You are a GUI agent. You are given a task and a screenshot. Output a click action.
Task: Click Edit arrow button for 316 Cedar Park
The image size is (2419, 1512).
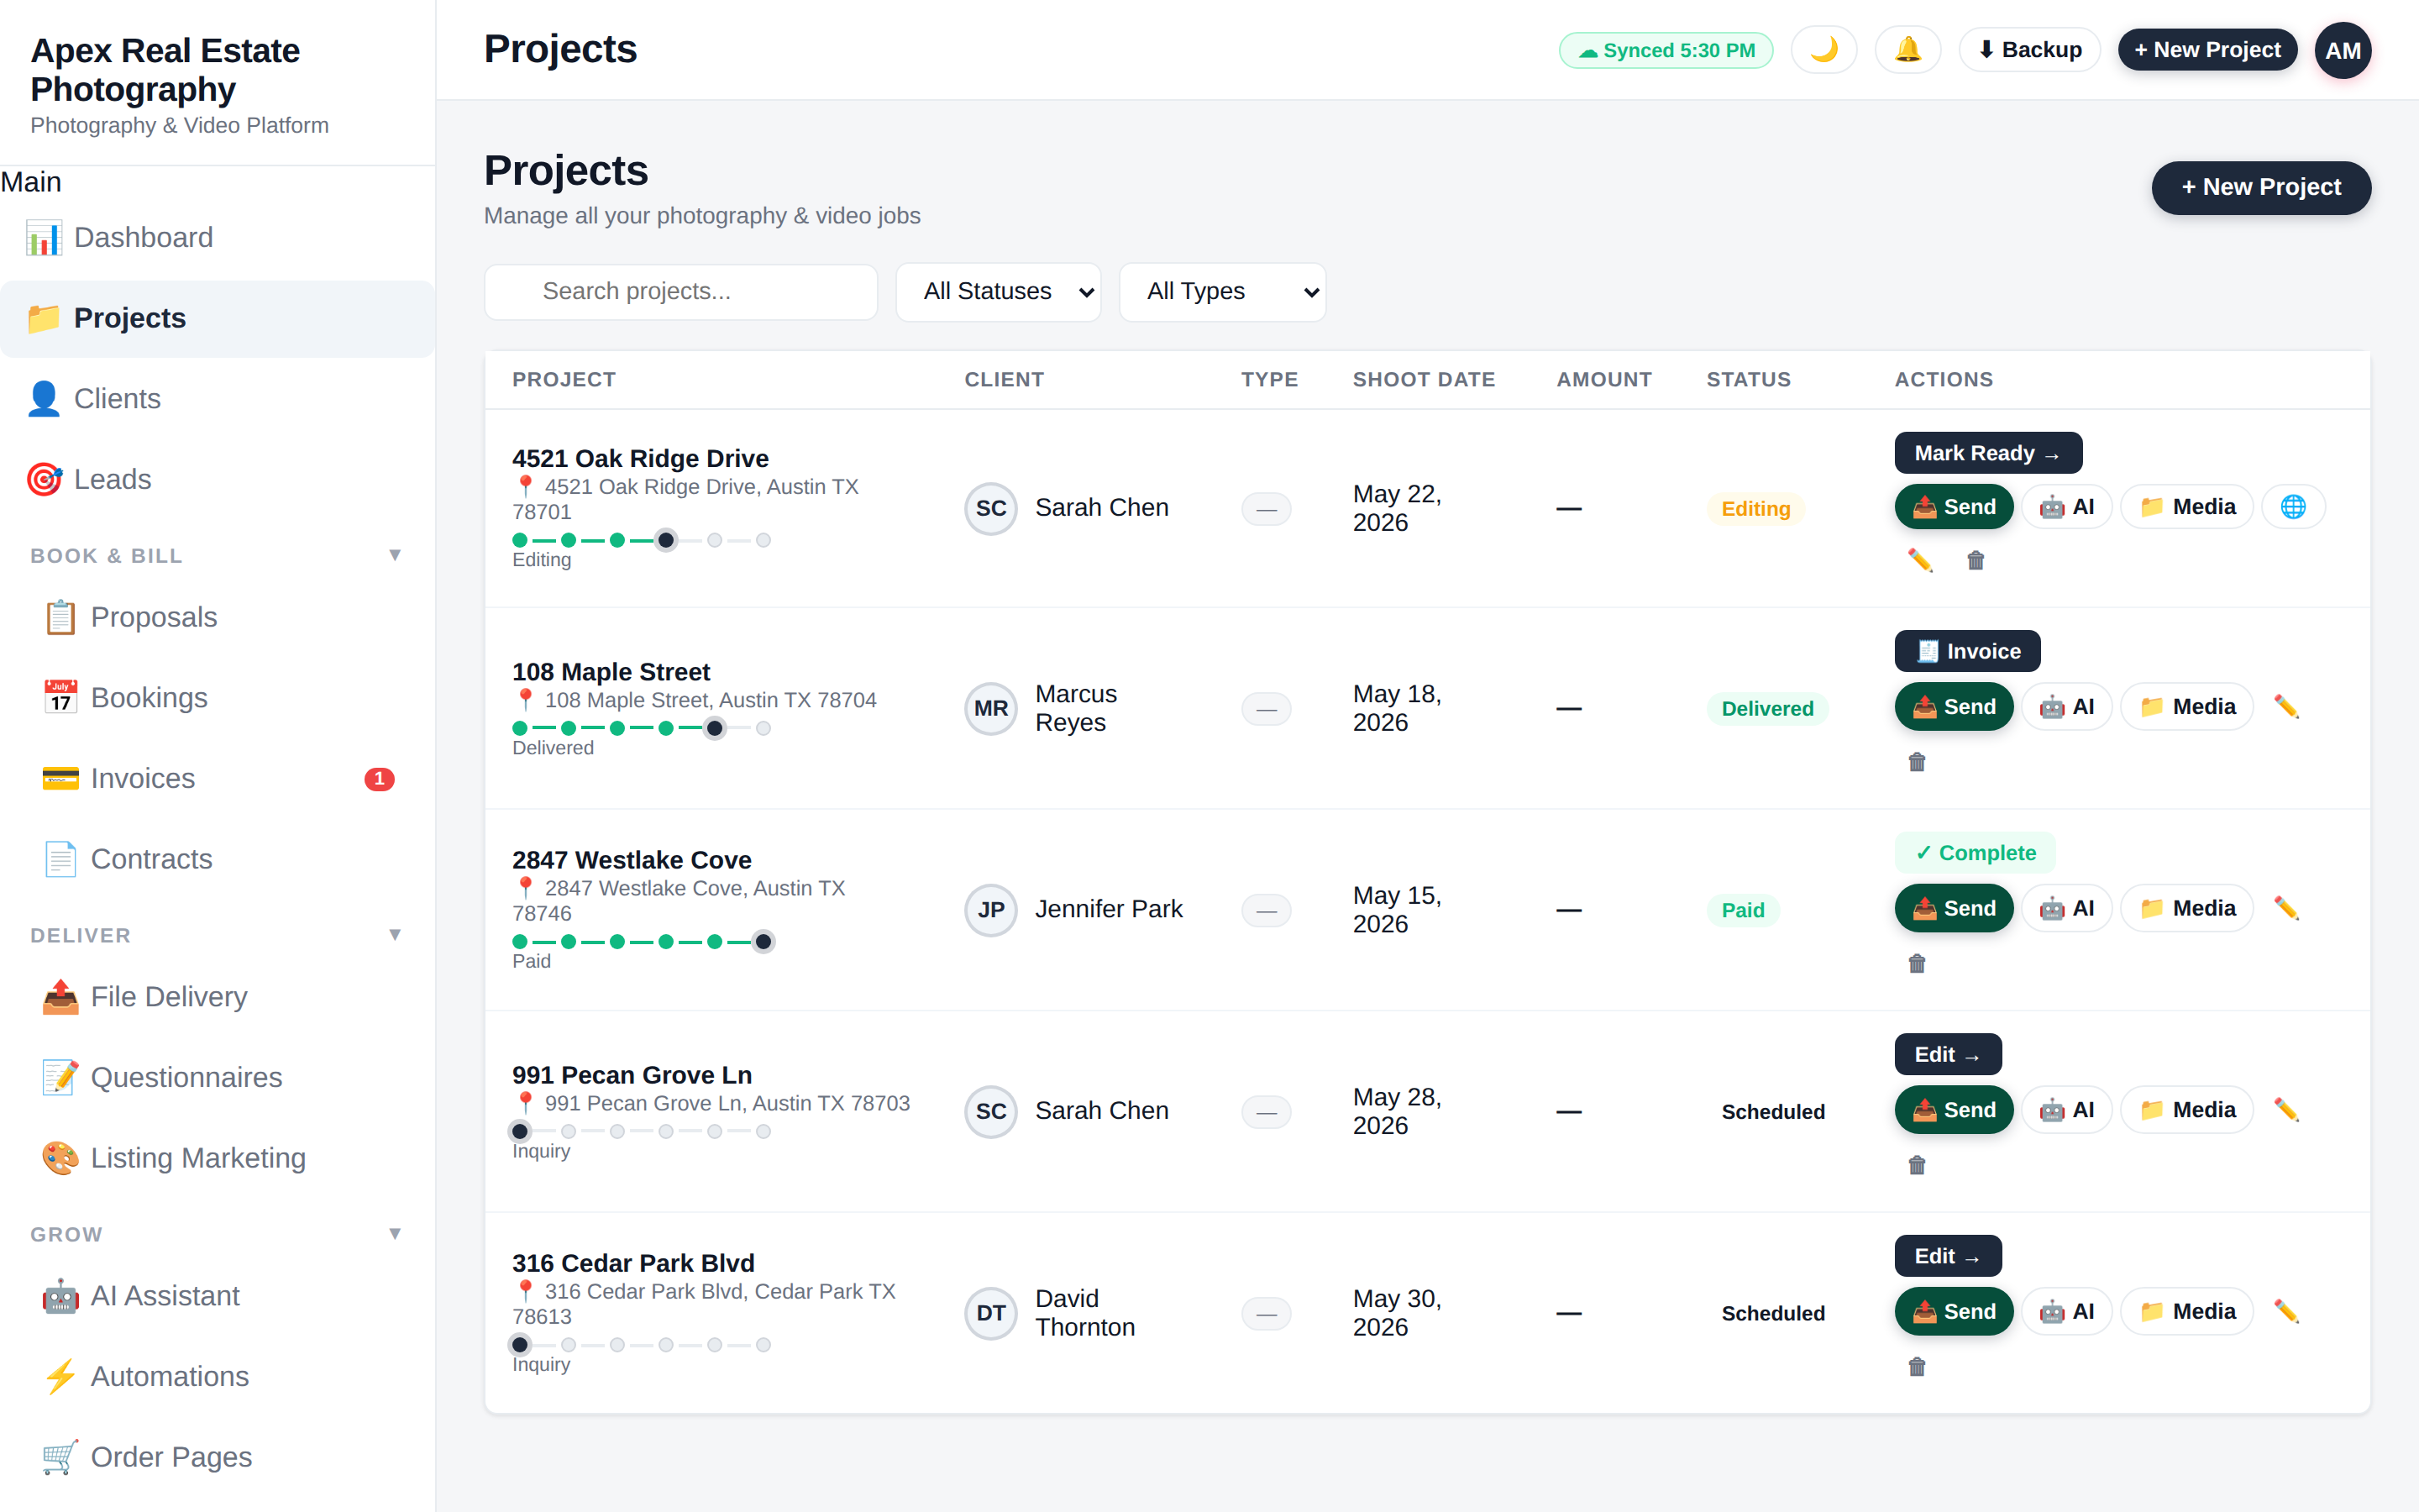(1947, 1256)
